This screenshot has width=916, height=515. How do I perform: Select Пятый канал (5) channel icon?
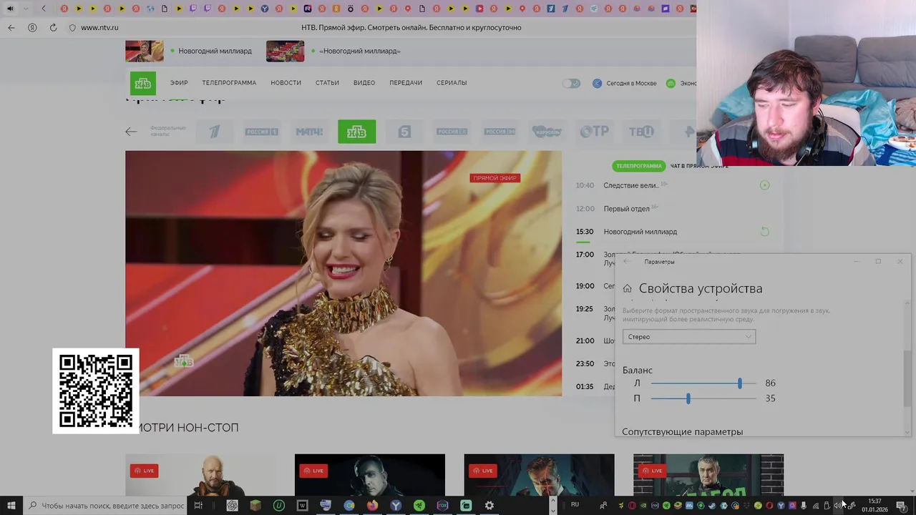(x=404, y=132)
